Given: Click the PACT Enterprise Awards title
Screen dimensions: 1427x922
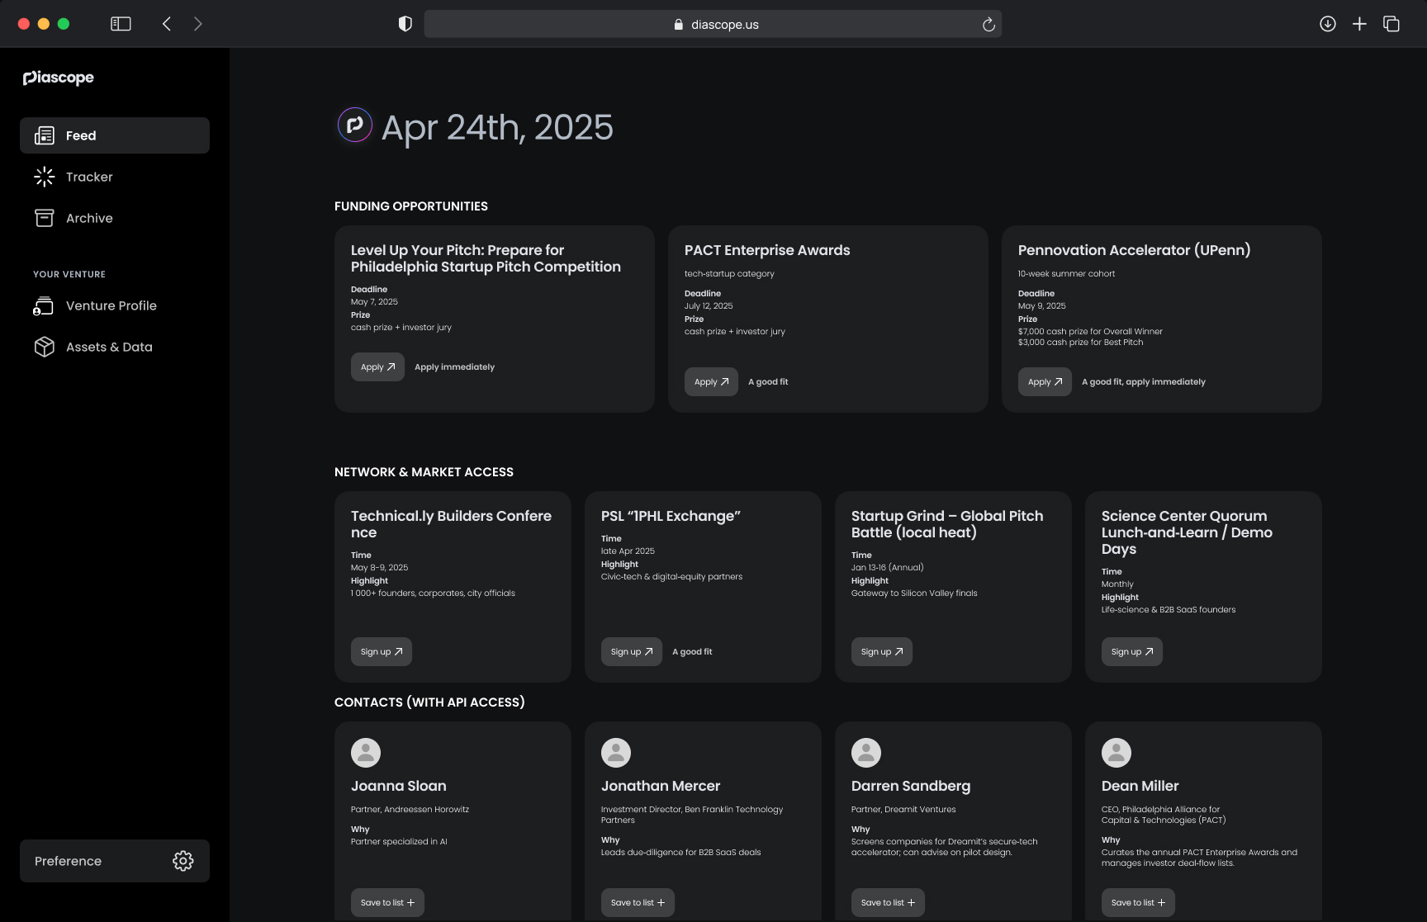Looking at the screenshot, I should [x=767, y=250].
